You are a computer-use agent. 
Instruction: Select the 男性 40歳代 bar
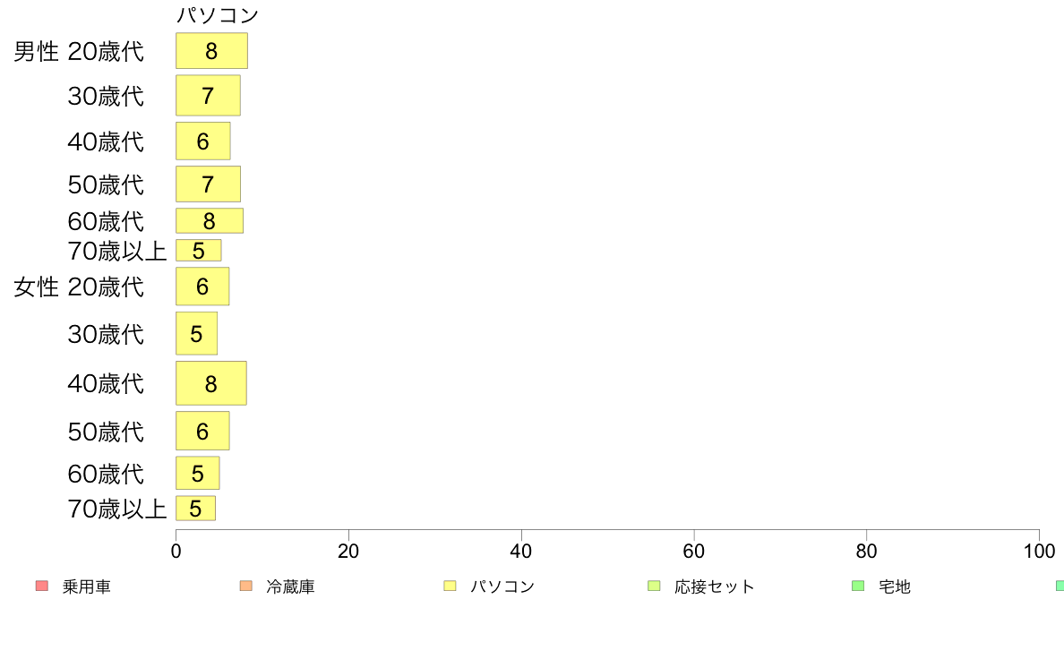(x=202, y=141)
